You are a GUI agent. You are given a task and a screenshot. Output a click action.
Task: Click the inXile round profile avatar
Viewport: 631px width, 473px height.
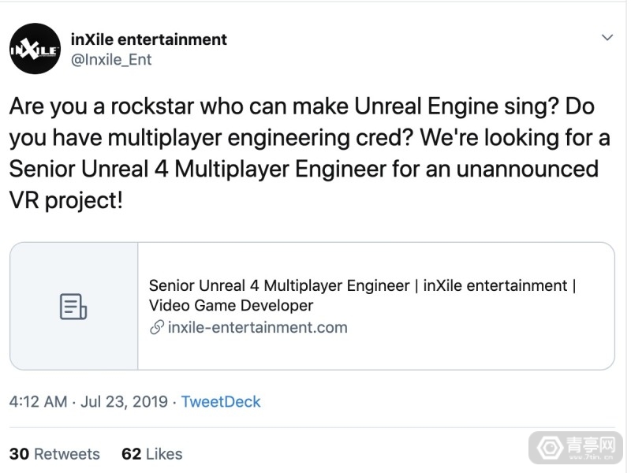[35, 49]
